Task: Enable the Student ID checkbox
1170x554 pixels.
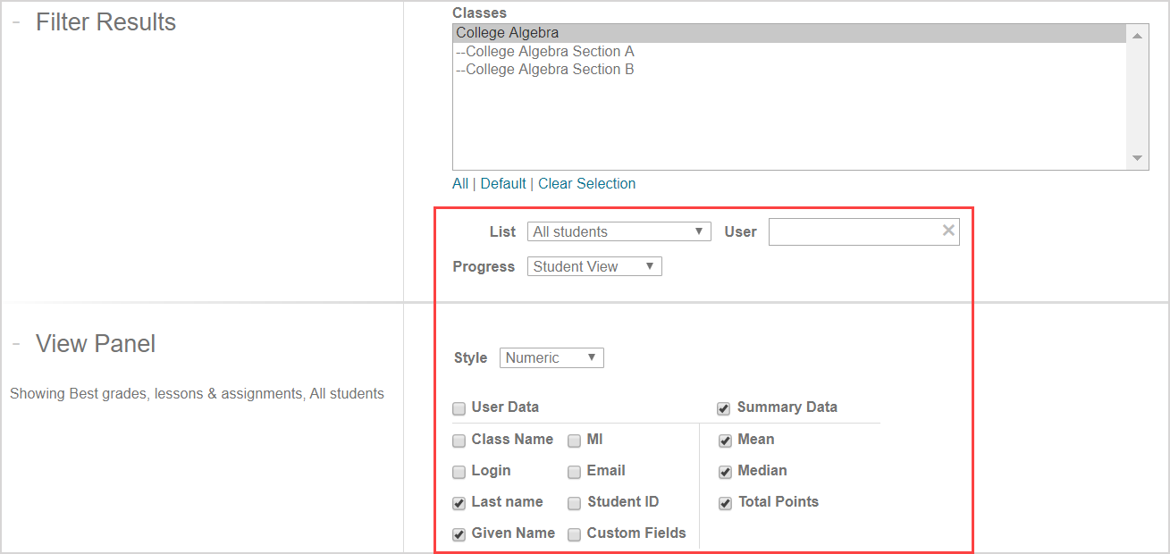Action: click(574, 503)
